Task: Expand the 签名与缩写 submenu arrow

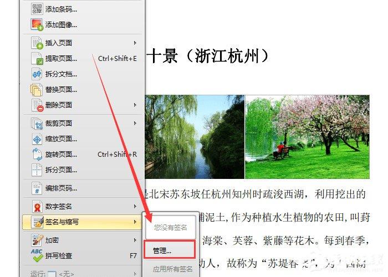Action: [135, 222]
